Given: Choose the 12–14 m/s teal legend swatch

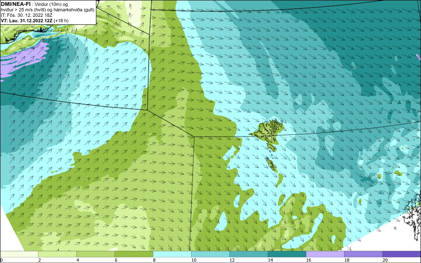Looking at the screenshot, I should coord(249,254).
